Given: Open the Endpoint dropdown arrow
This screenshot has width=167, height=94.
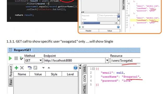Looking at the screenshot, I should click(x=107, y=61).
